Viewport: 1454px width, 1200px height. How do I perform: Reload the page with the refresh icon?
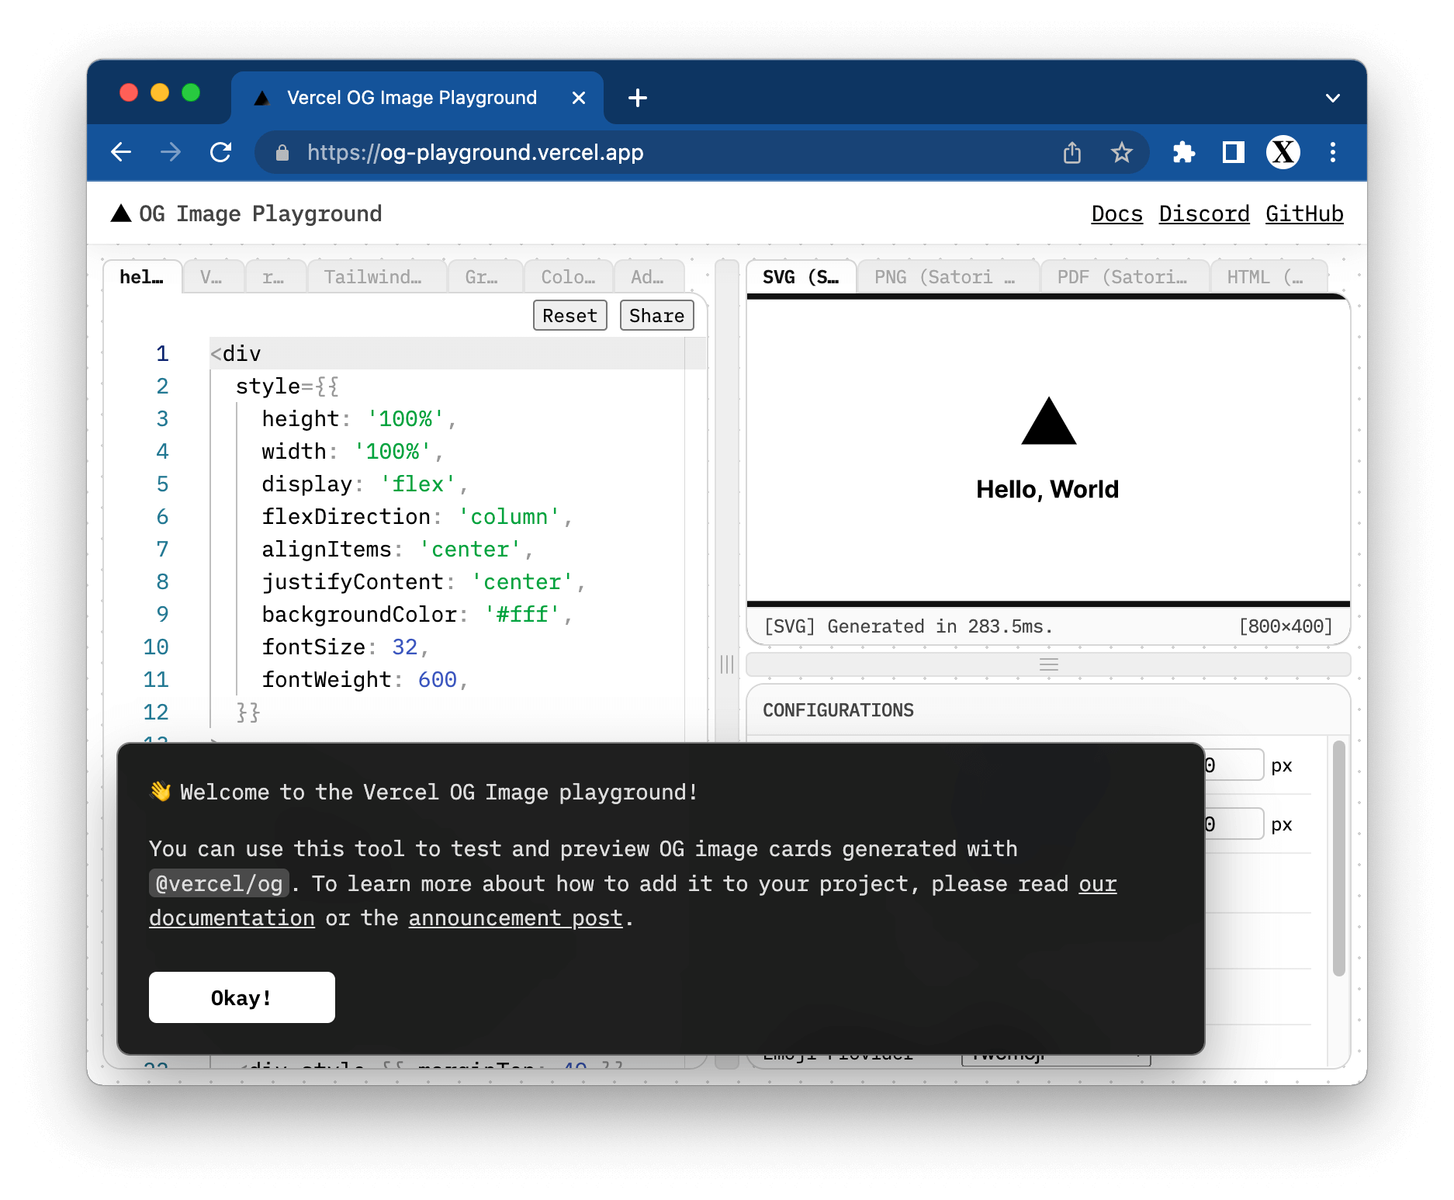pyautogui.click(x=221, y=152)
